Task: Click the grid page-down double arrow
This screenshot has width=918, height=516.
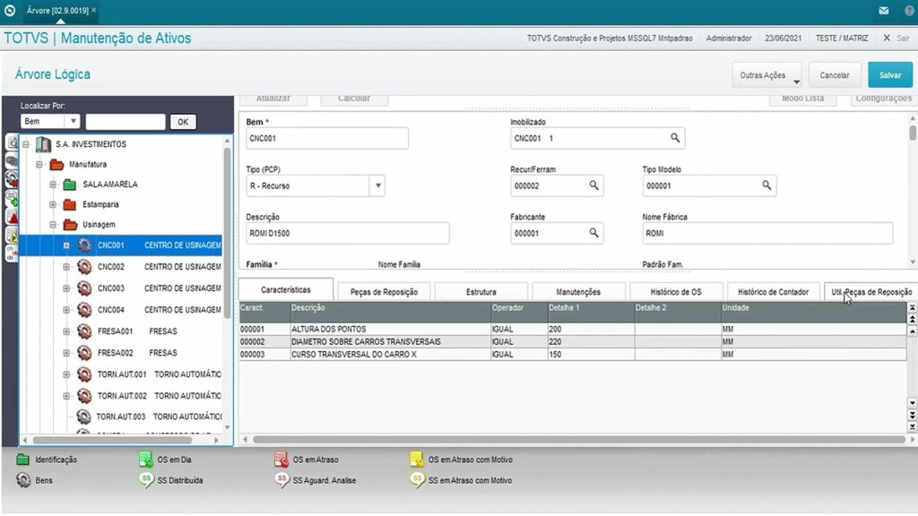Action: 912,415
